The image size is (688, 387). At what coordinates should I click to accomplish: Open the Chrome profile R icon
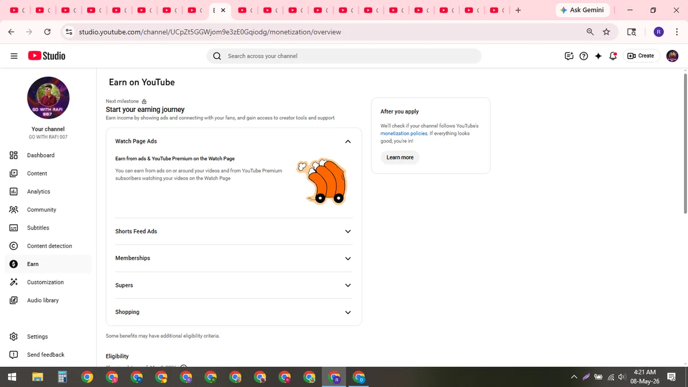click(659, 32)
